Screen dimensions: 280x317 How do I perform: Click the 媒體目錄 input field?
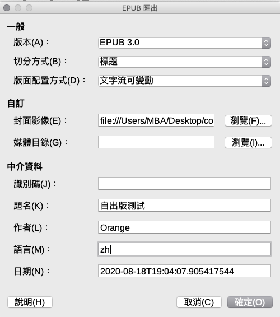click(156, 142)
